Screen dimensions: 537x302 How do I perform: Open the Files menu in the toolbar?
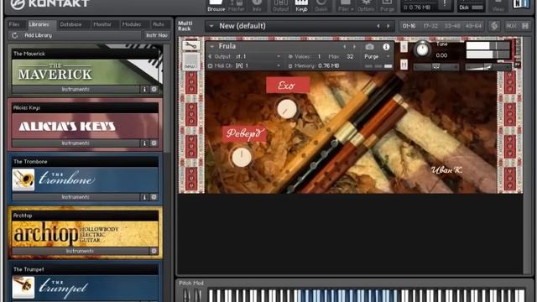pos(346,6)
